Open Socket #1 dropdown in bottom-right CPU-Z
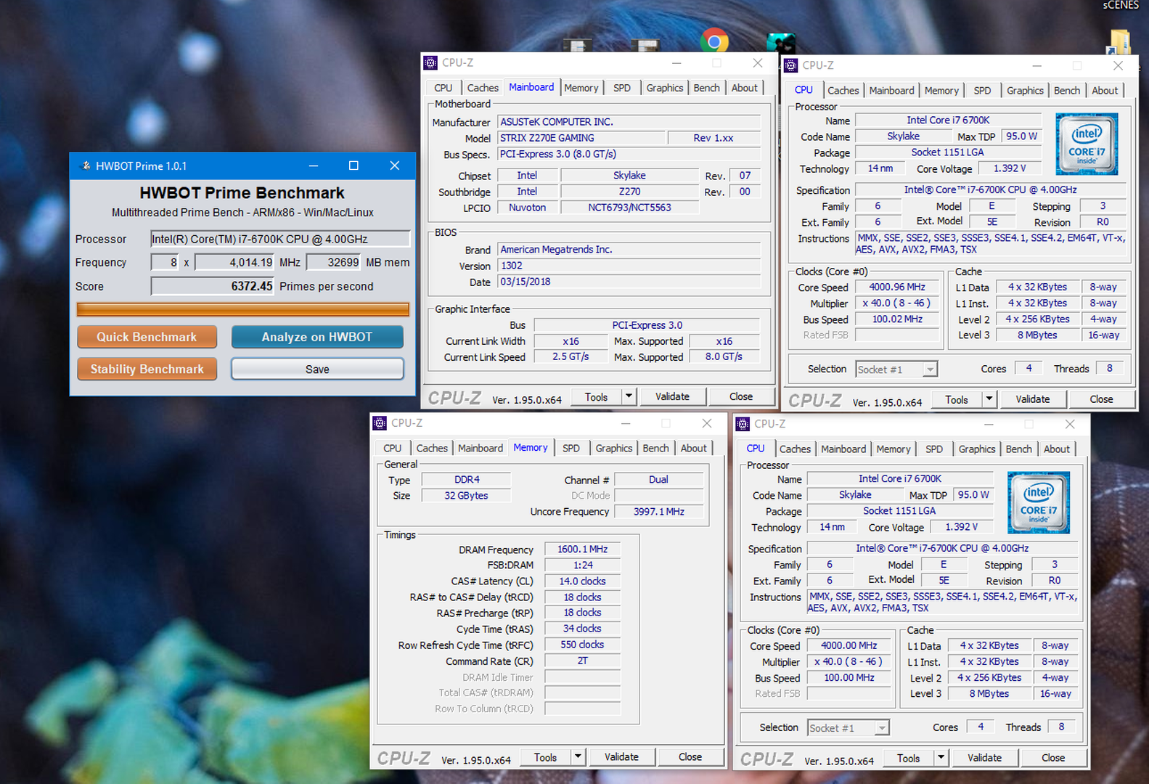The width and height of the screenshot is (1149, 784). click(x=849, y=728)
